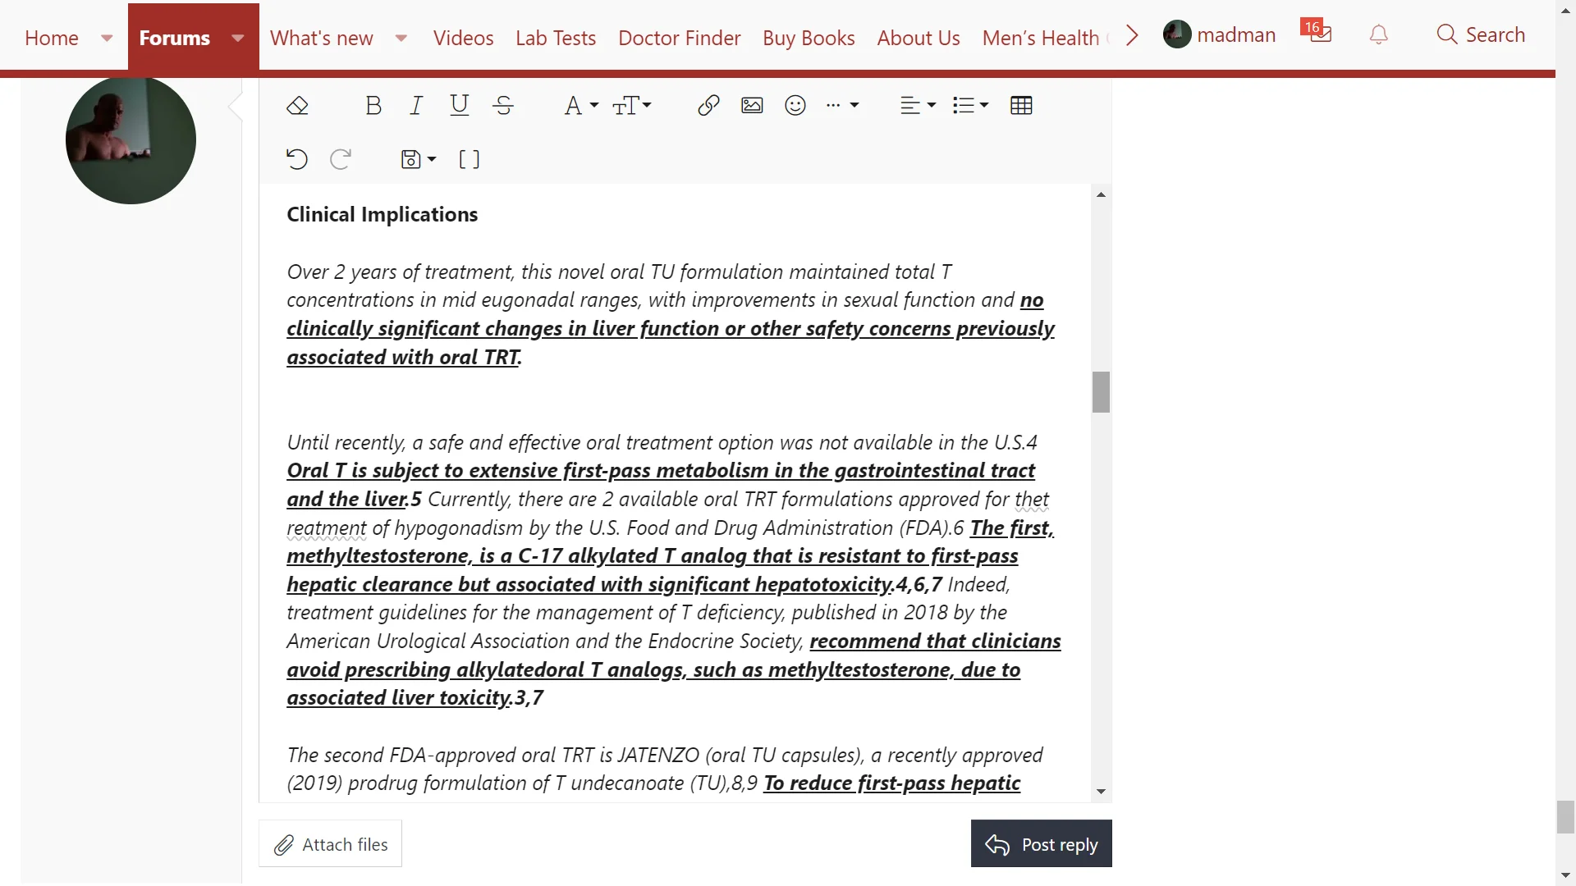
Task: Toggle italic formatting
Action: point(416,106)
